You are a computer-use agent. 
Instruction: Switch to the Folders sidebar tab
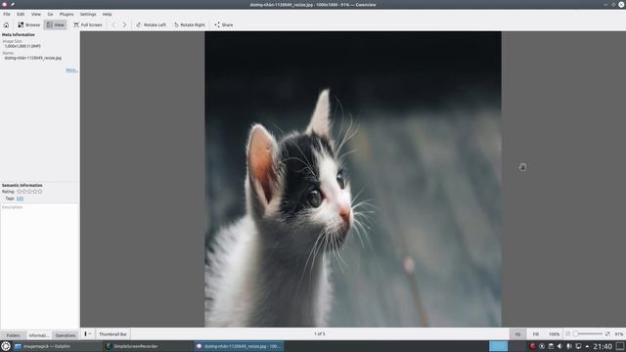13,335
